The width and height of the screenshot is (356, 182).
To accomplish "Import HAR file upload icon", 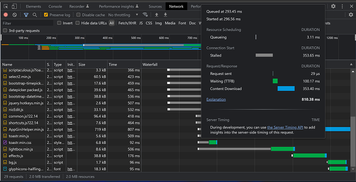I will click(x=156, y=15).
